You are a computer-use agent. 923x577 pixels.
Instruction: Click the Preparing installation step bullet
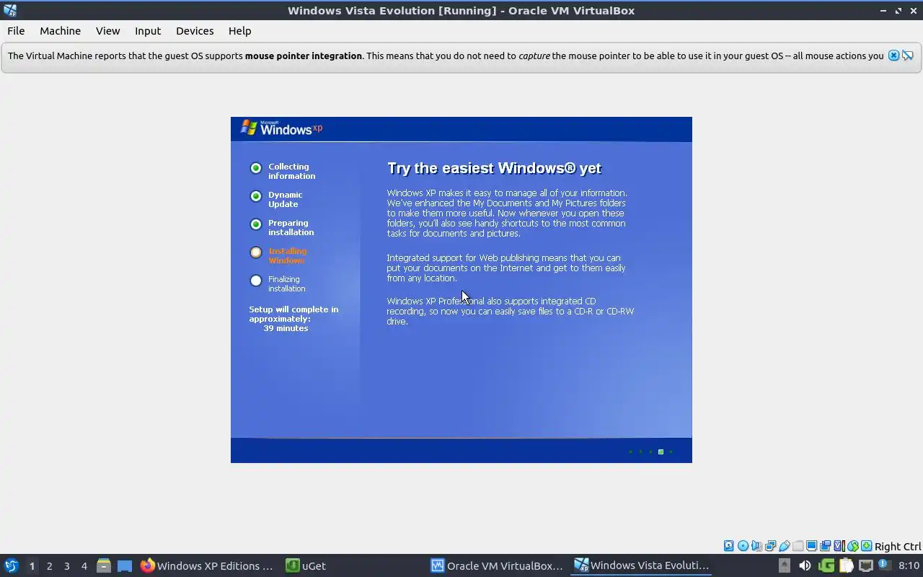255,224
